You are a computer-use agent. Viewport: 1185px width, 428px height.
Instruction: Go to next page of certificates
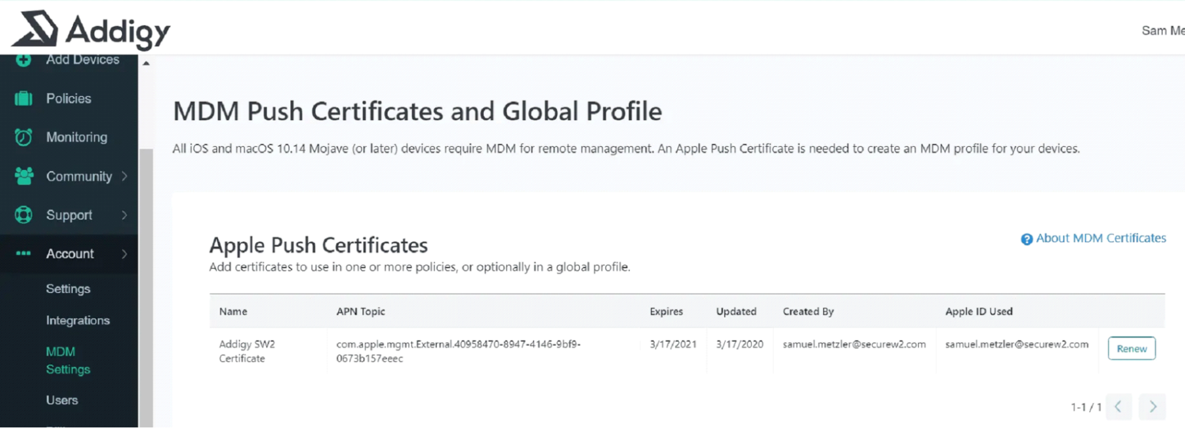tap(1152, 407)
